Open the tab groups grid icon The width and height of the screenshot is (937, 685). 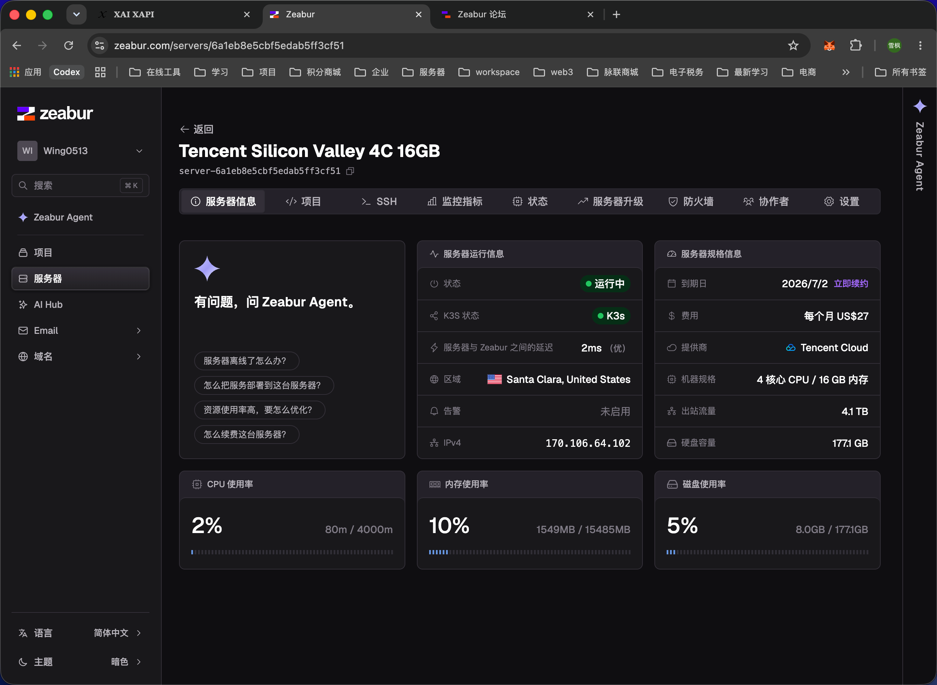coord(100,72)
